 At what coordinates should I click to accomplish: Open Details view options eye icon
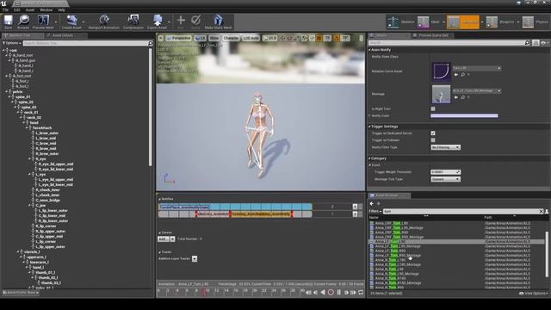pyautogui.click(x=544, y=42)
